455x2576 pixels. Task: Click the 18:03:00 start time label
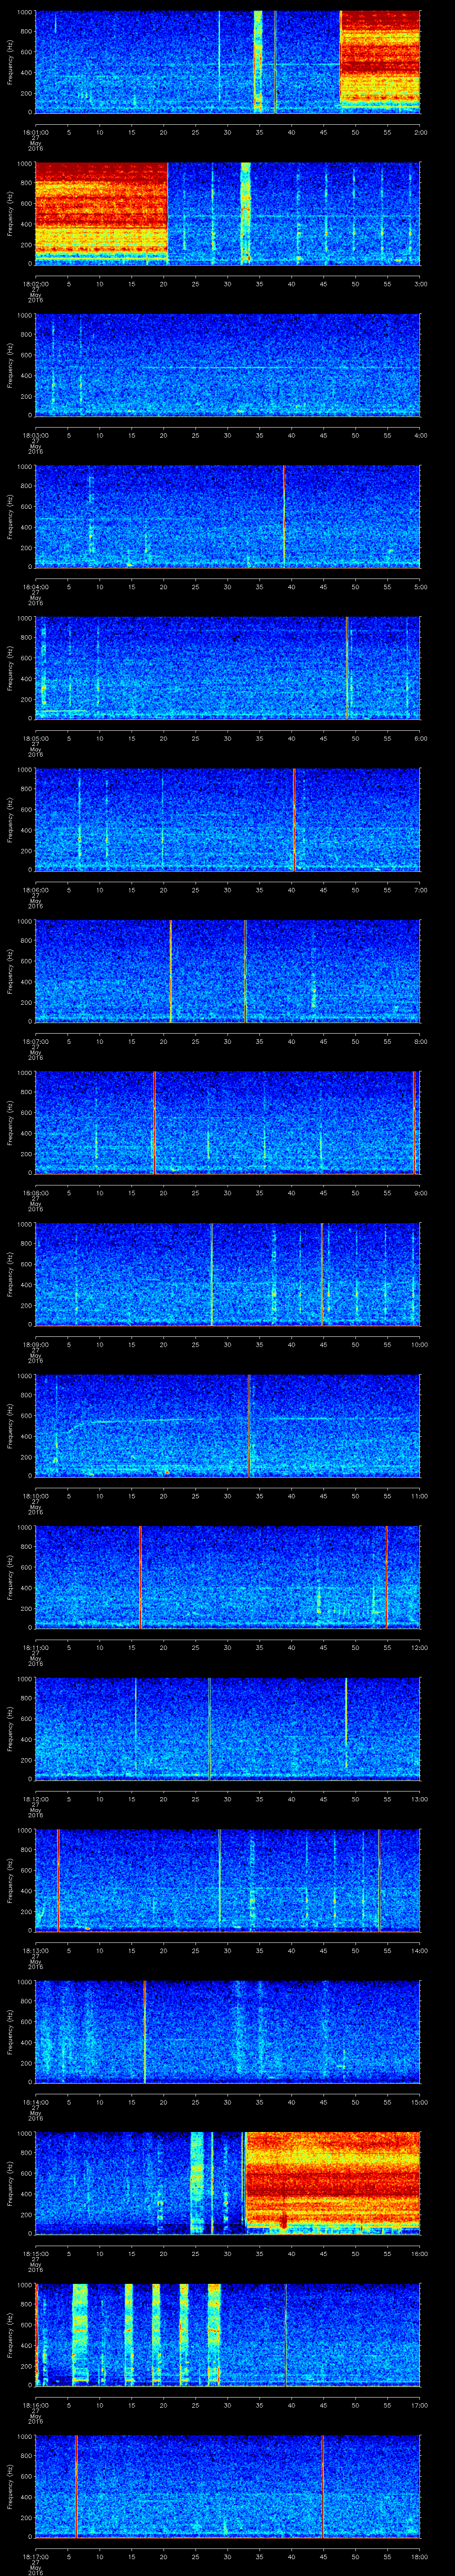coord(35,435)
